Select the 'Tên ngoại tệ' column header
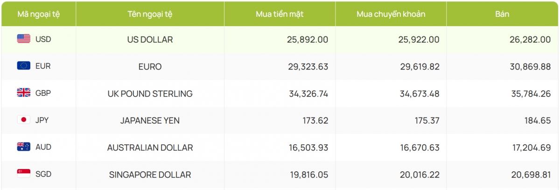Viewport: 560px width, 190px height. tap(150, 14)
